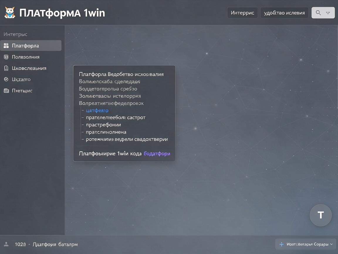Click the ПЛАТФОРМА 1win title
Viewport: 338px width, 254px height.
[62, 13]
